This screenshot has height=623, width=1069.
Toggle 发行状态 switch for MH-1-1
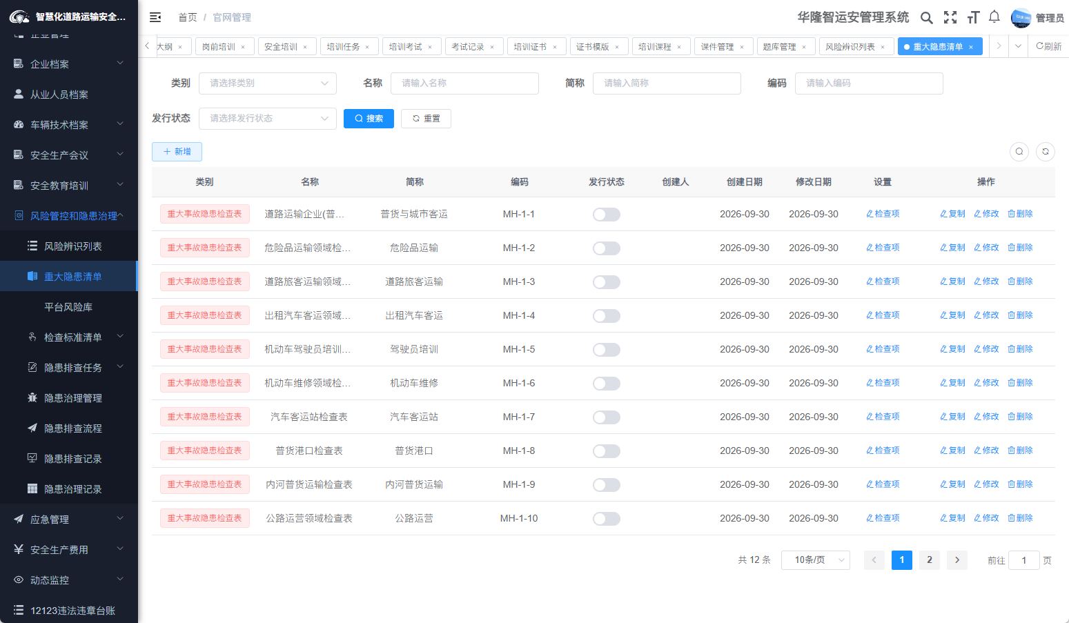tap(607, 215)
